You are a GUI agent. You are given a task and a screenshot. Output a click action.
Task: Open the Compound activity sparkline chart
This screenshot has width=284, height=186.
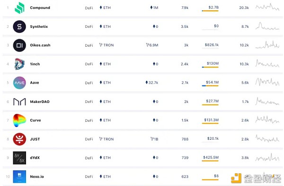point(267,7)
